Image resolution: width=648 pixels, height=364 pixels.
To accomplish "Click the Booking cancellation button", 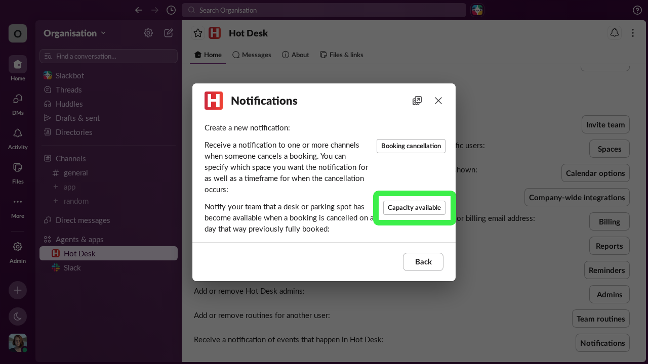I will (x=411, y=146).
